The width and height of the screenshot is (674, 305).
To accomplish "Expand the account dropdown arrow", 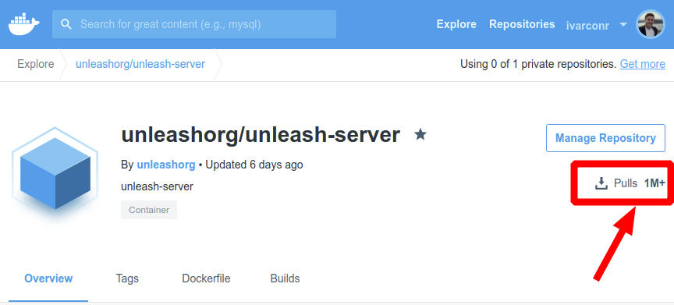I will click(623, 25).
